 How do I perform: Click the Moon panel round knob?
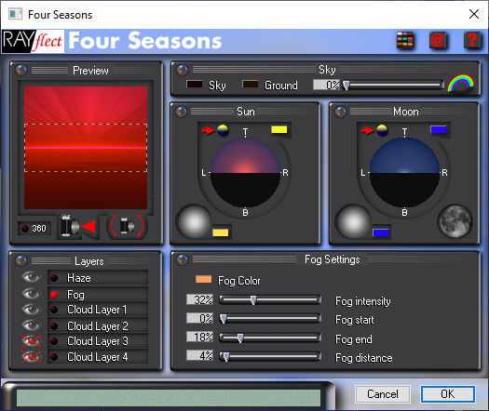(x=341, y=112)
